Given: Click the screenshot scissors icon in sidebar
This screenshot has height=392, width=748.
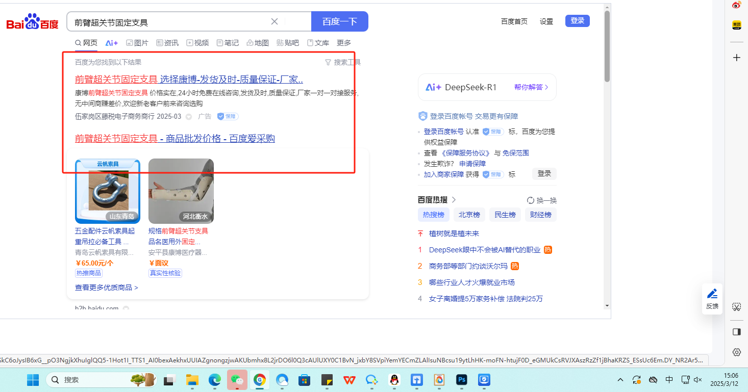Looking at the screenshot, I should click(x=736, y=307).
